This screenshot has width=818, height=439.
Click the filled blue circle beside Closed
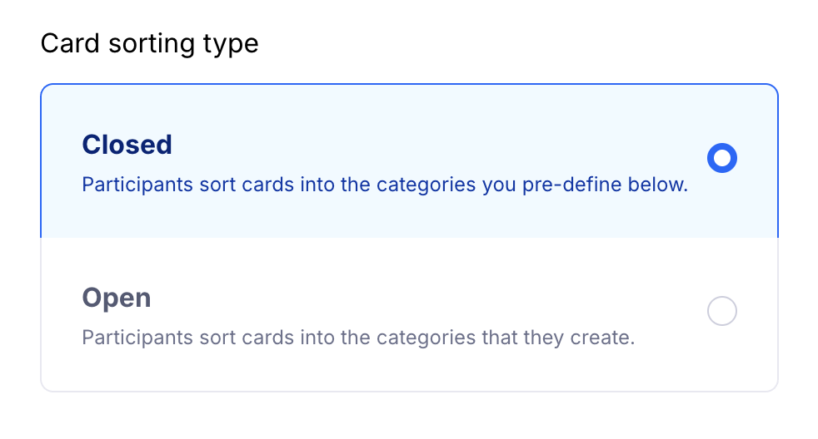tap(721, 158)
